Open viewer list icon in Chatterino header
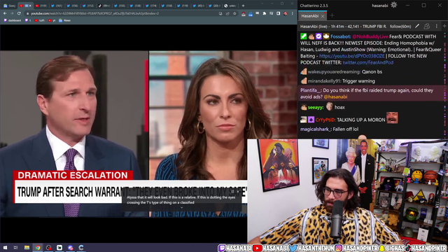The image size is (448, 252). point(427,27)
